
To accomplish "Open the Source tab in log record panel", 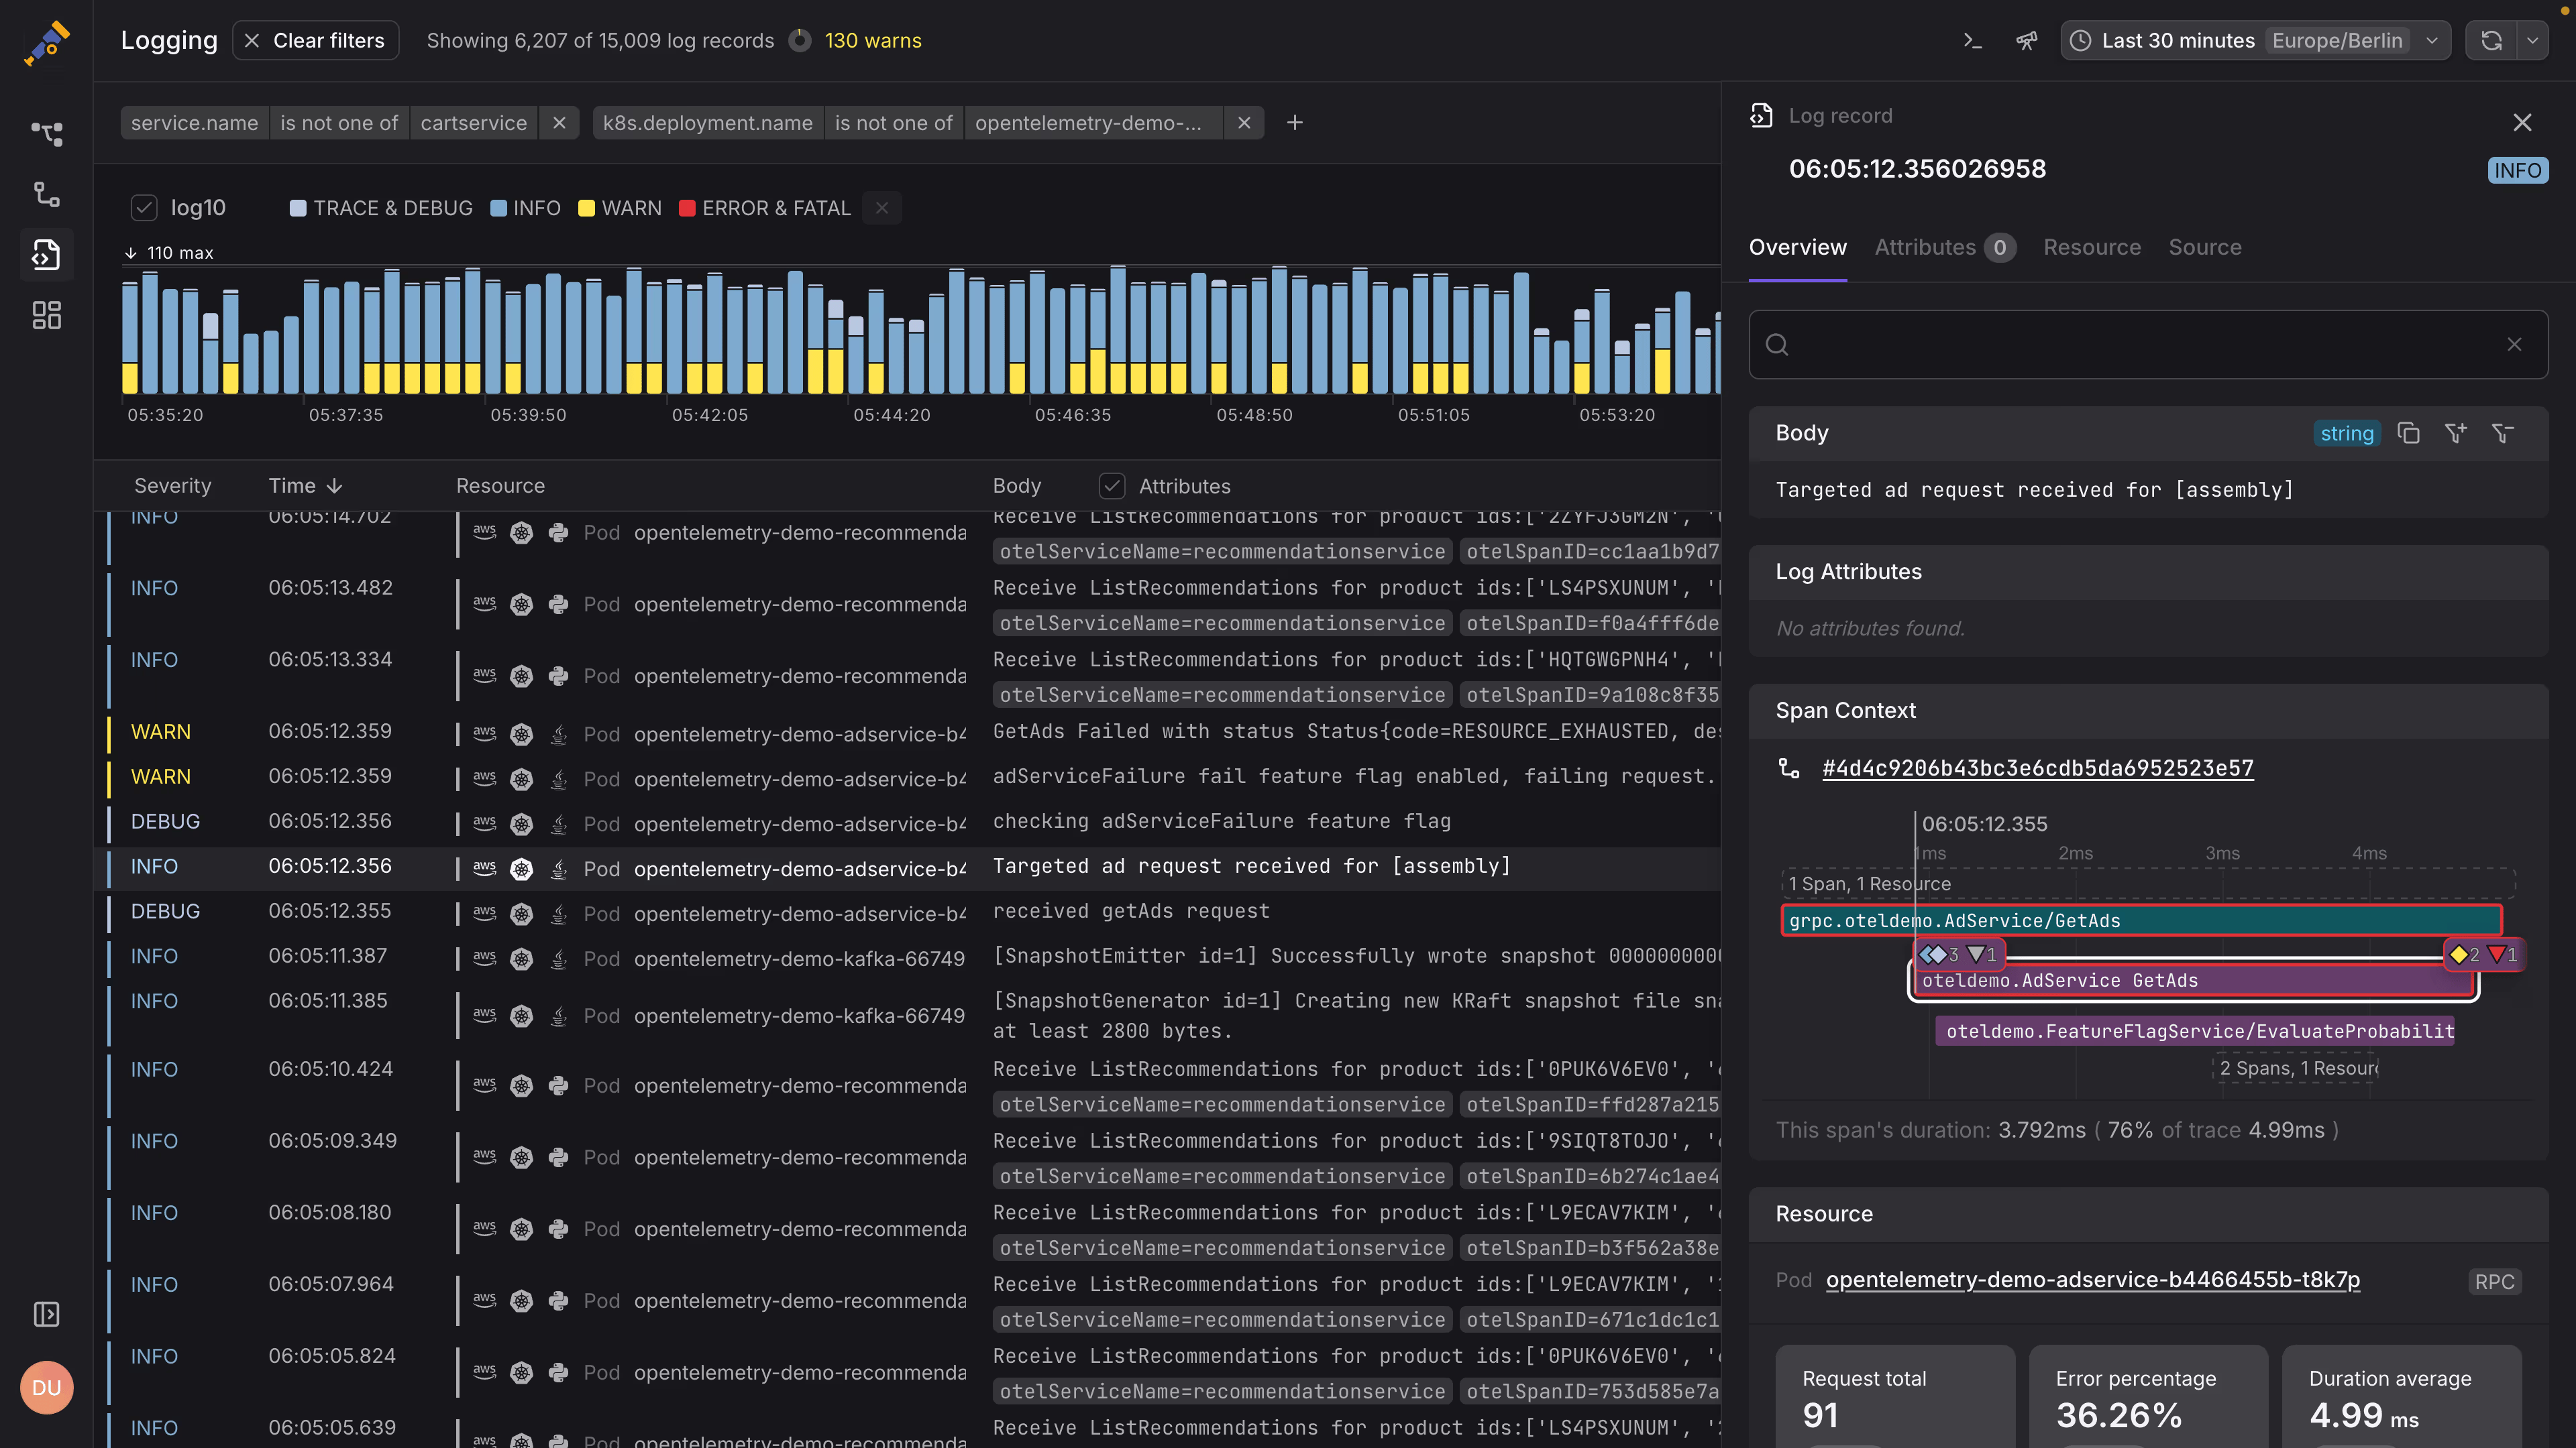I will [x=2205, y=247].
